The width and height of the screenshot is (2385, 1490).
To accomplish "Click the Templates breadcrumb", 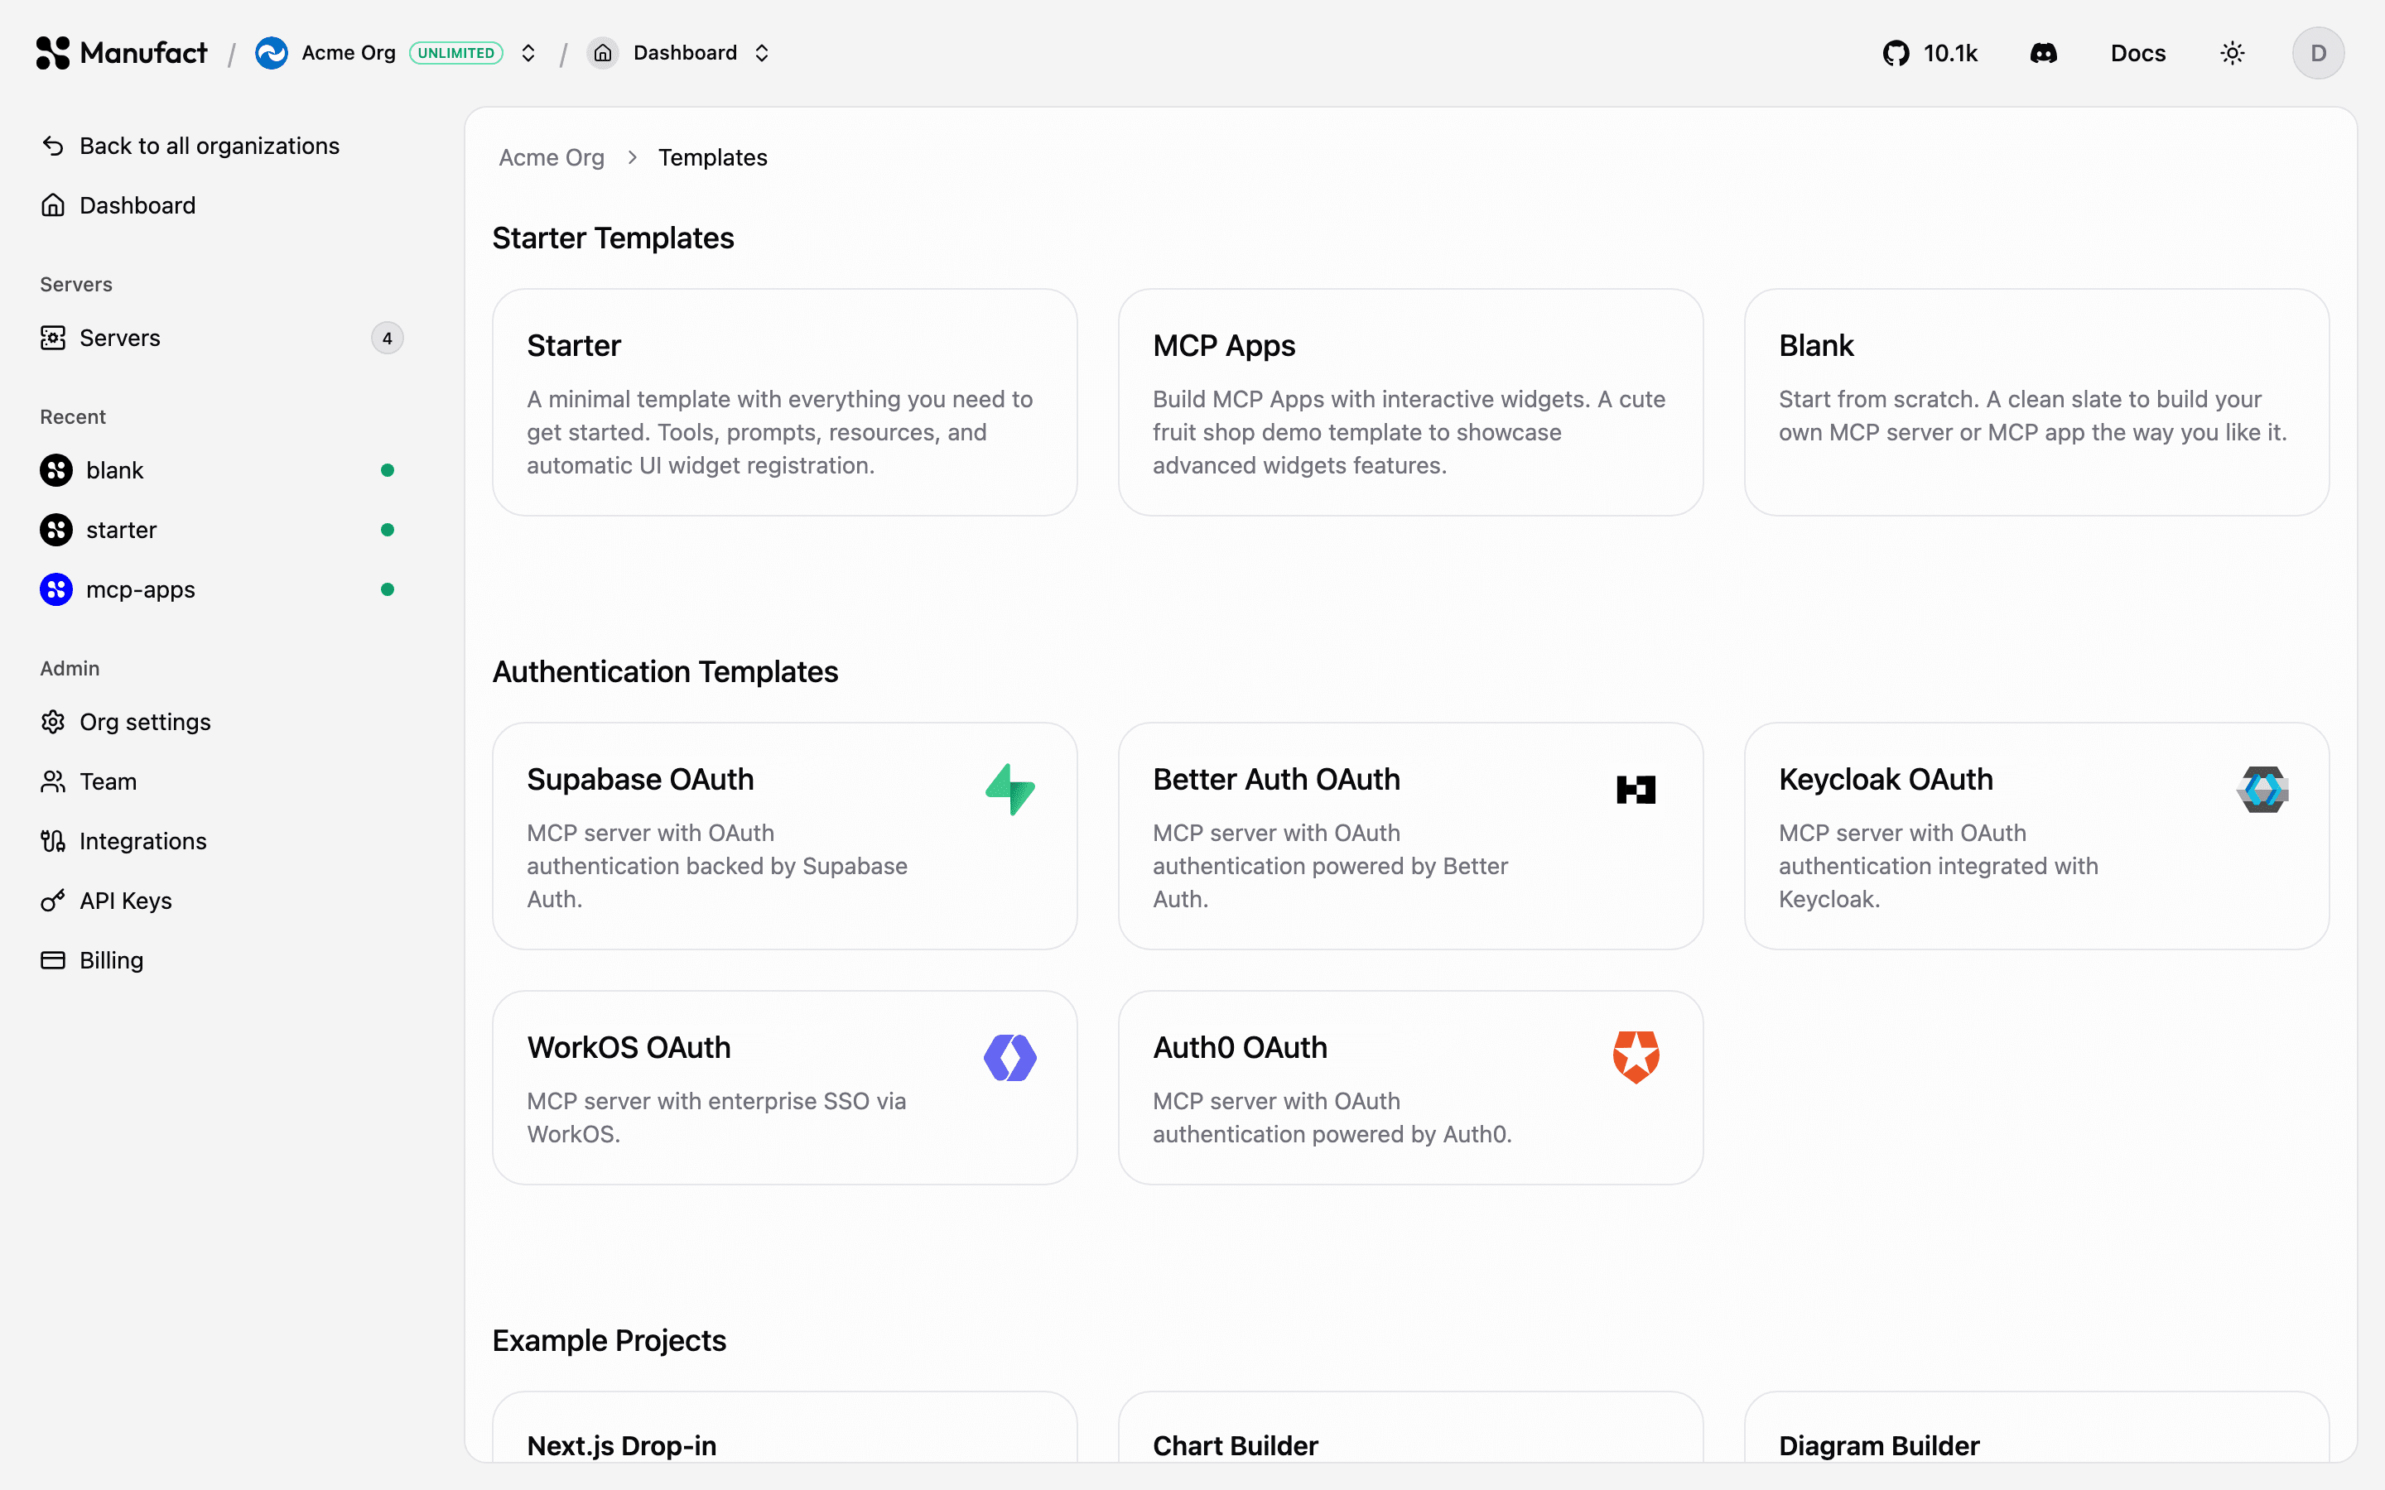I will pos(712,157).
